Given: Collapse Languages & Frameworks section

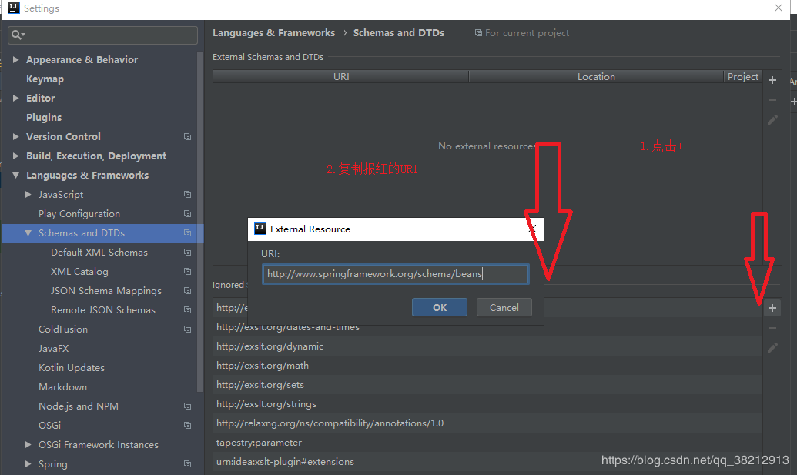Looking at the screenshot, I should [15, 176].
